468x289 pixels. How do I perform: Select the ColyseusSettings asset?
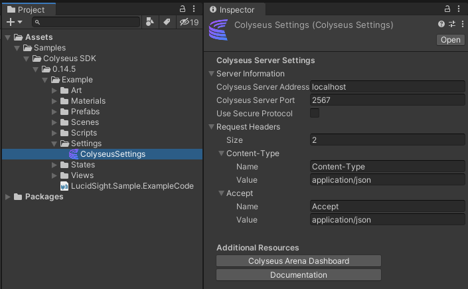point(102,154)
